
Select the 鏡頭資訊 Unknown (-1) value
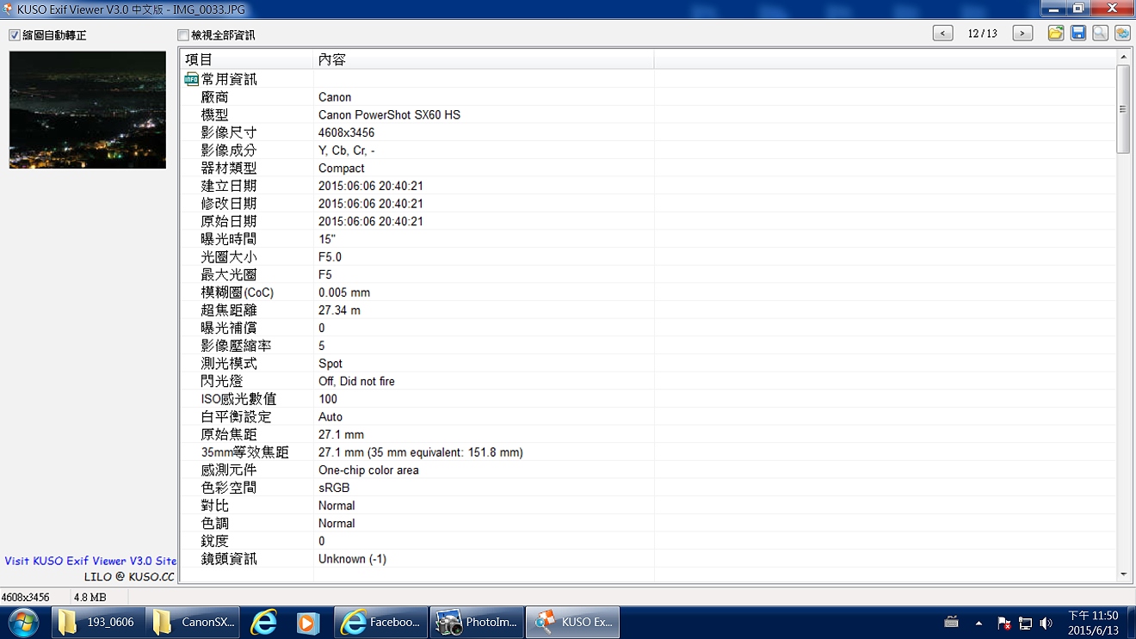(352, 559)
